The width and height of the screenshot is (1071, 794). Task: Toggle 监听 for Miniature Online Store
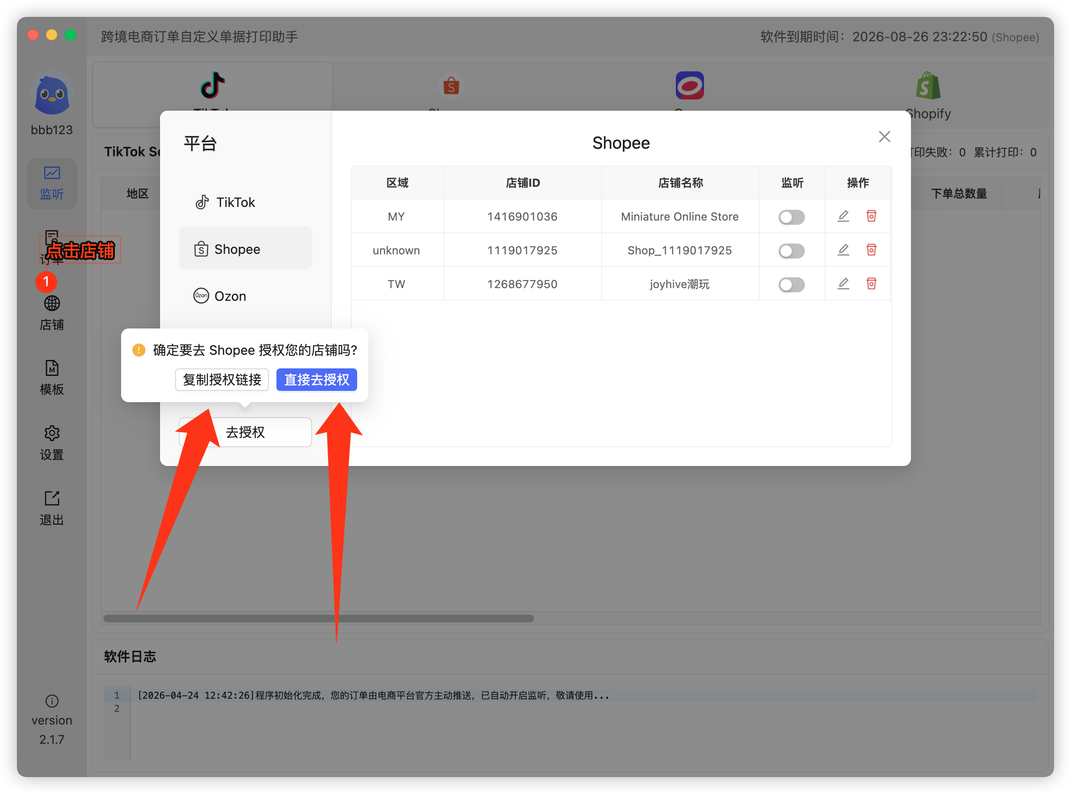(x=791, y=217)
